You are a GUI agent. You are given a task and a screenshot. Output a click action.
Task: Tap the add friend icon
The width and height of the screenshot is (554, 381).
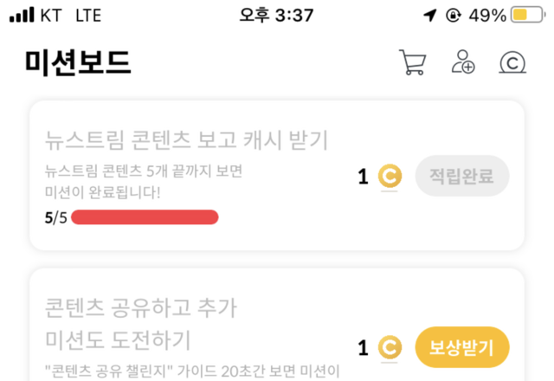464,62
